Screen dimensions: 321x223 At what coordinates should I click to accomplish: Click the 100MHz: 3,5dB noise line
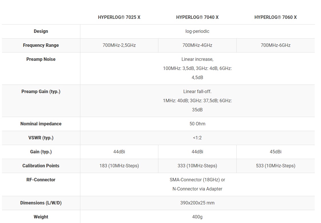point(197,68)
